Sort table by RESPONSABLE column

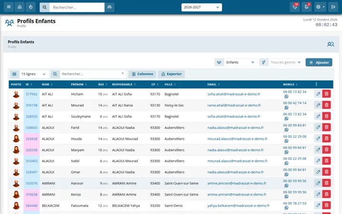coord(124,85)
